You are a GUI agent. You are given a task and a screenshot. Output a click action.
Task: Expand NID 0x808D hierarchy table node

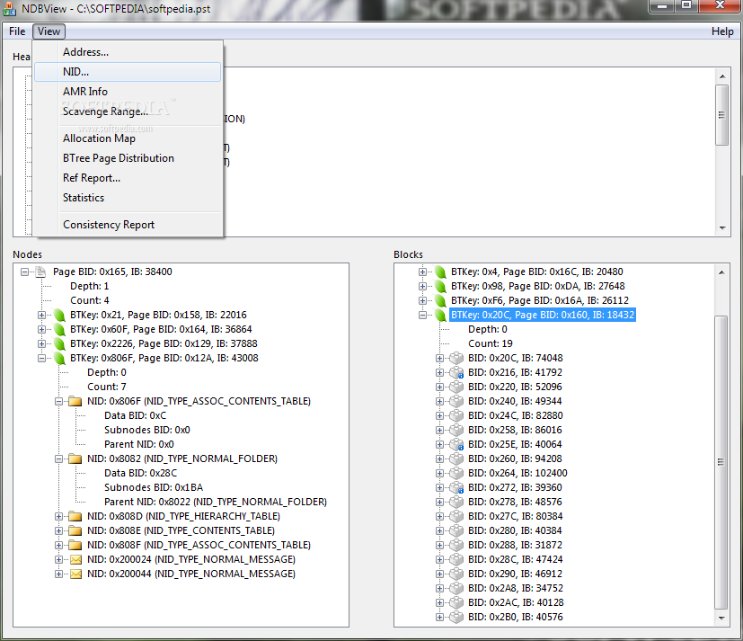58,516
